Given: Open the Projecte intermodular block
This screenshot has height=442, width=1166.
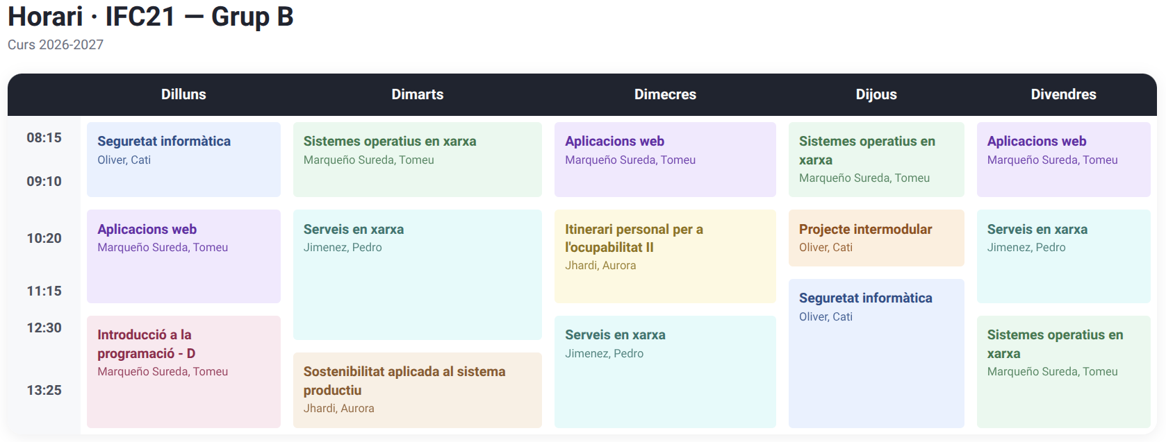Looking at the screenshot, I should (876, 238).
